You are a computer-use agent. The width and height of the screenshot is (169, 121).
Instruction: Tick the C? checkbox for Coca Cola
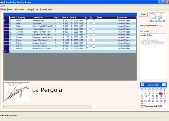point(94,23)
